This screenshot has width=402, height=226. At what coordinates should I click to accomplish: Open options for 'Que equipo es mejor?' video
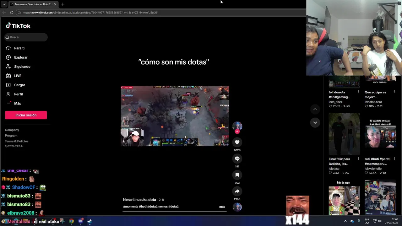pos(394,92)
